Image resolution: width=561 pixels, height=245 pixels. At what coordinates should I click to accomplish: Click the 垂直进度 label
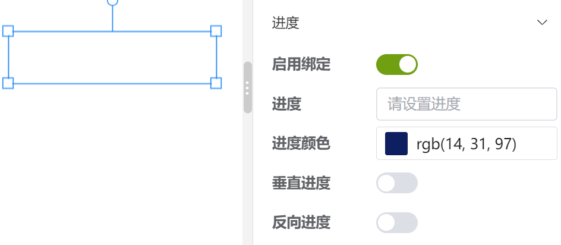click(301, 183)
